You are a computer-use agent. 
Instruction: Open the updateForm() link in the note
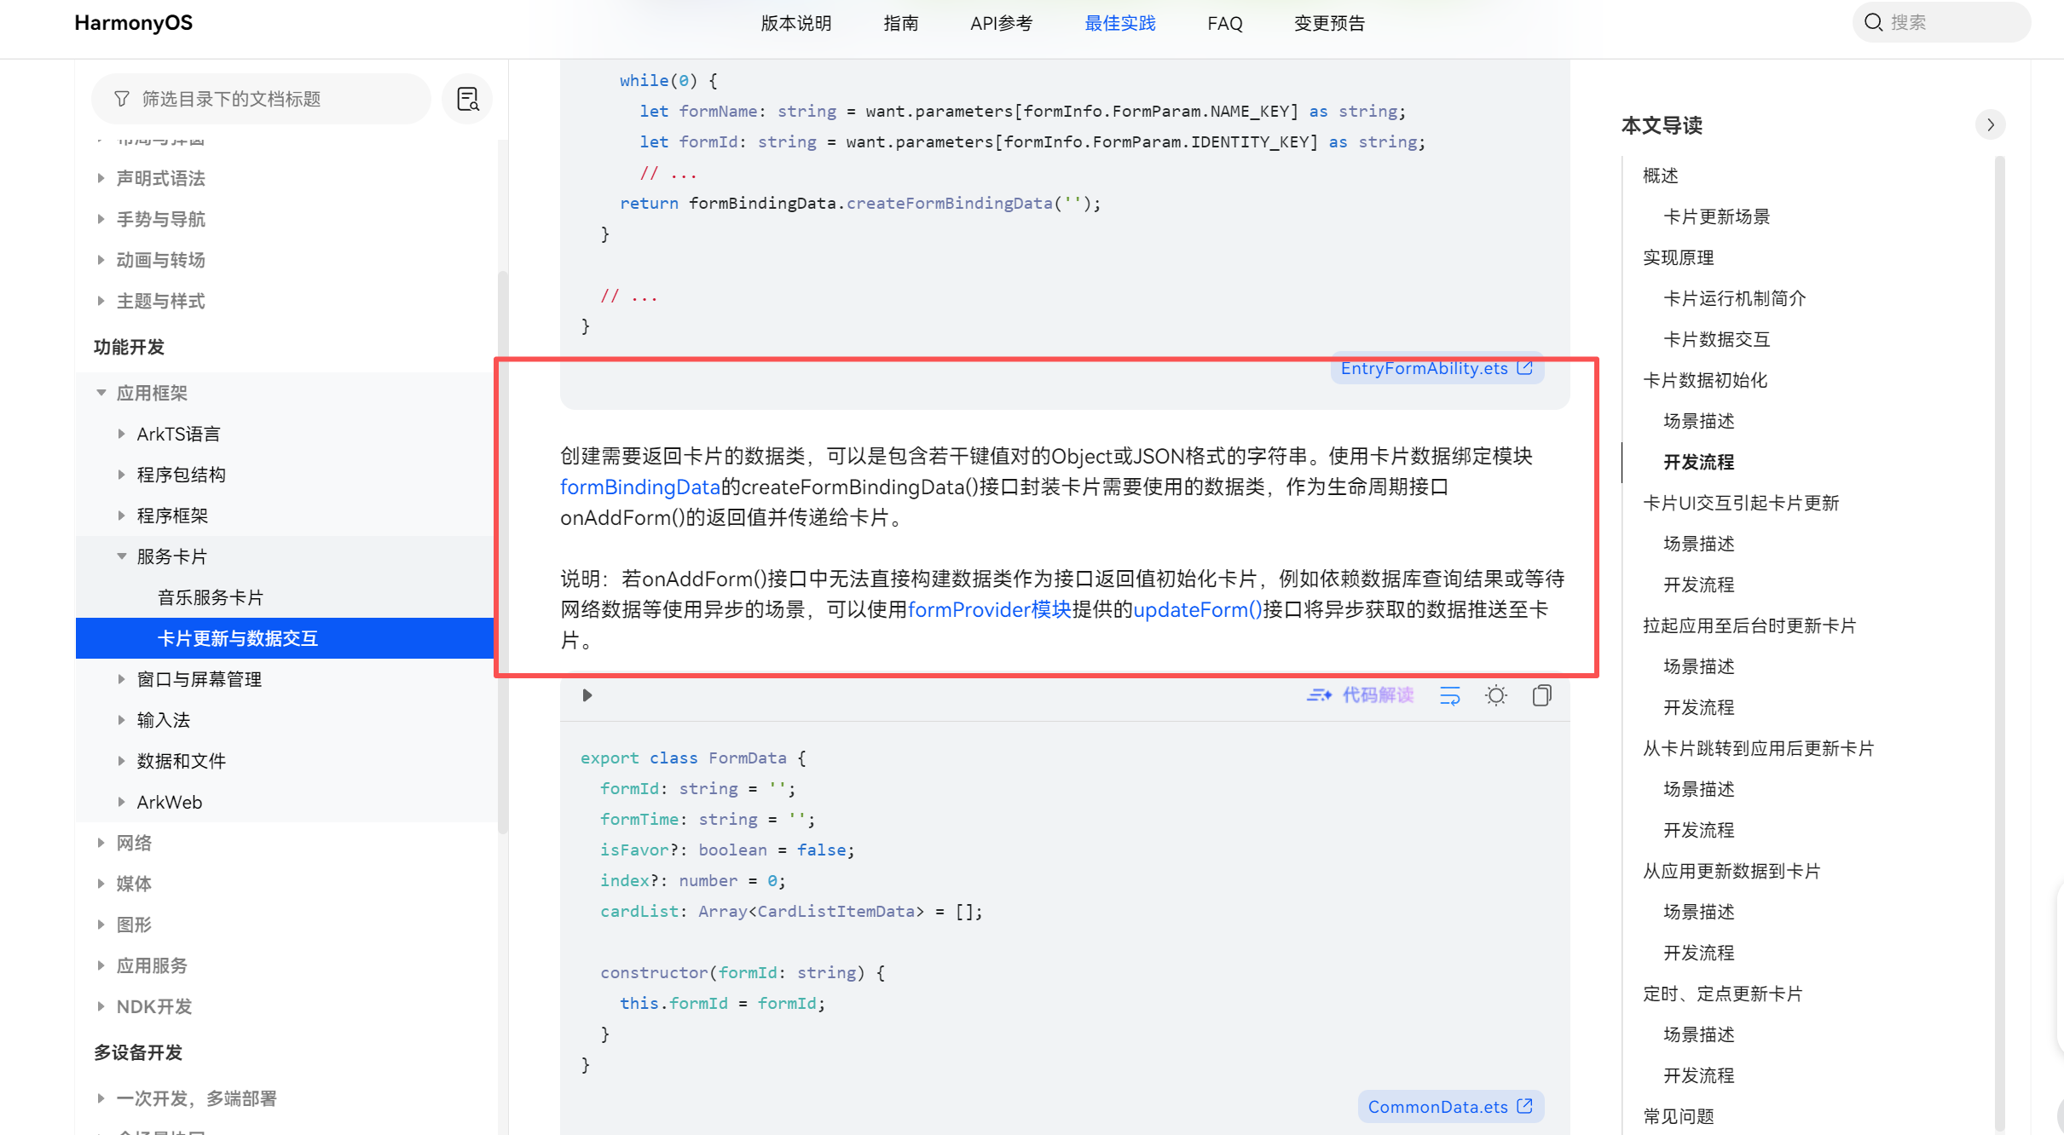pos(1197,609)
